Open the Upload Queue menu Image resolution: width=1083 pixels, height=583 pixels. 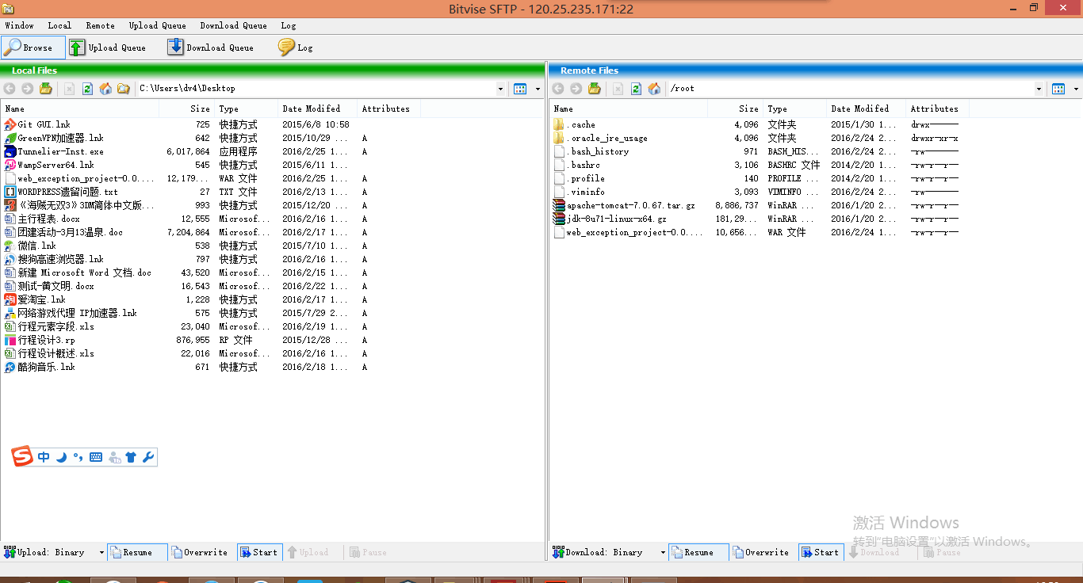coord(158,25)
